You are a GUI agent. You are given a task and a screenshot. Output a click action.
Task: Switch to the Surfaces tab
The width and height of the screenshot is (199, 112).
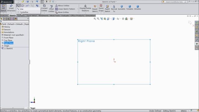[21, 16]
